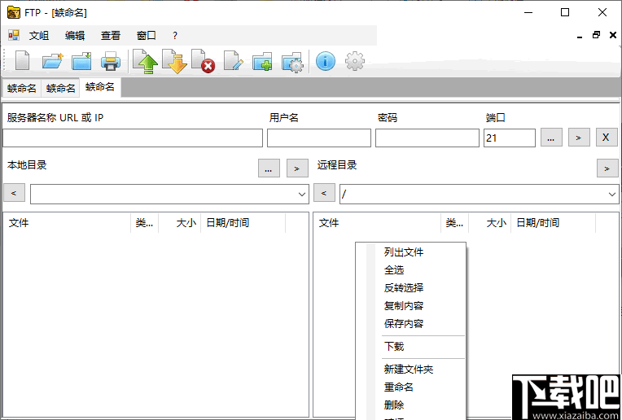Screen dimensions: 622x420
Task: Delete file with red X document icon
Action: [x=203, y=62]
